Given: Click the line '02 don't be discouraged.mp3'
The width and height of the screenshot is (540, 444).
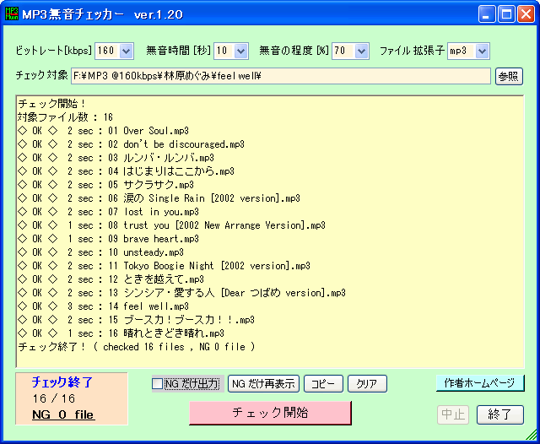Looking at the screenshot, I should click(x=132, y=144).
